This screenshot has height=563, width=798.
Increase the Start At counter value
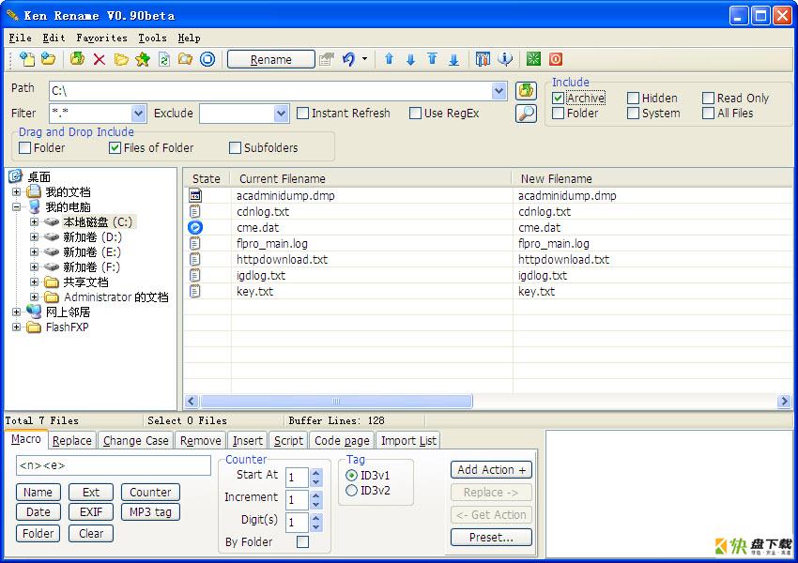[316, 473]
